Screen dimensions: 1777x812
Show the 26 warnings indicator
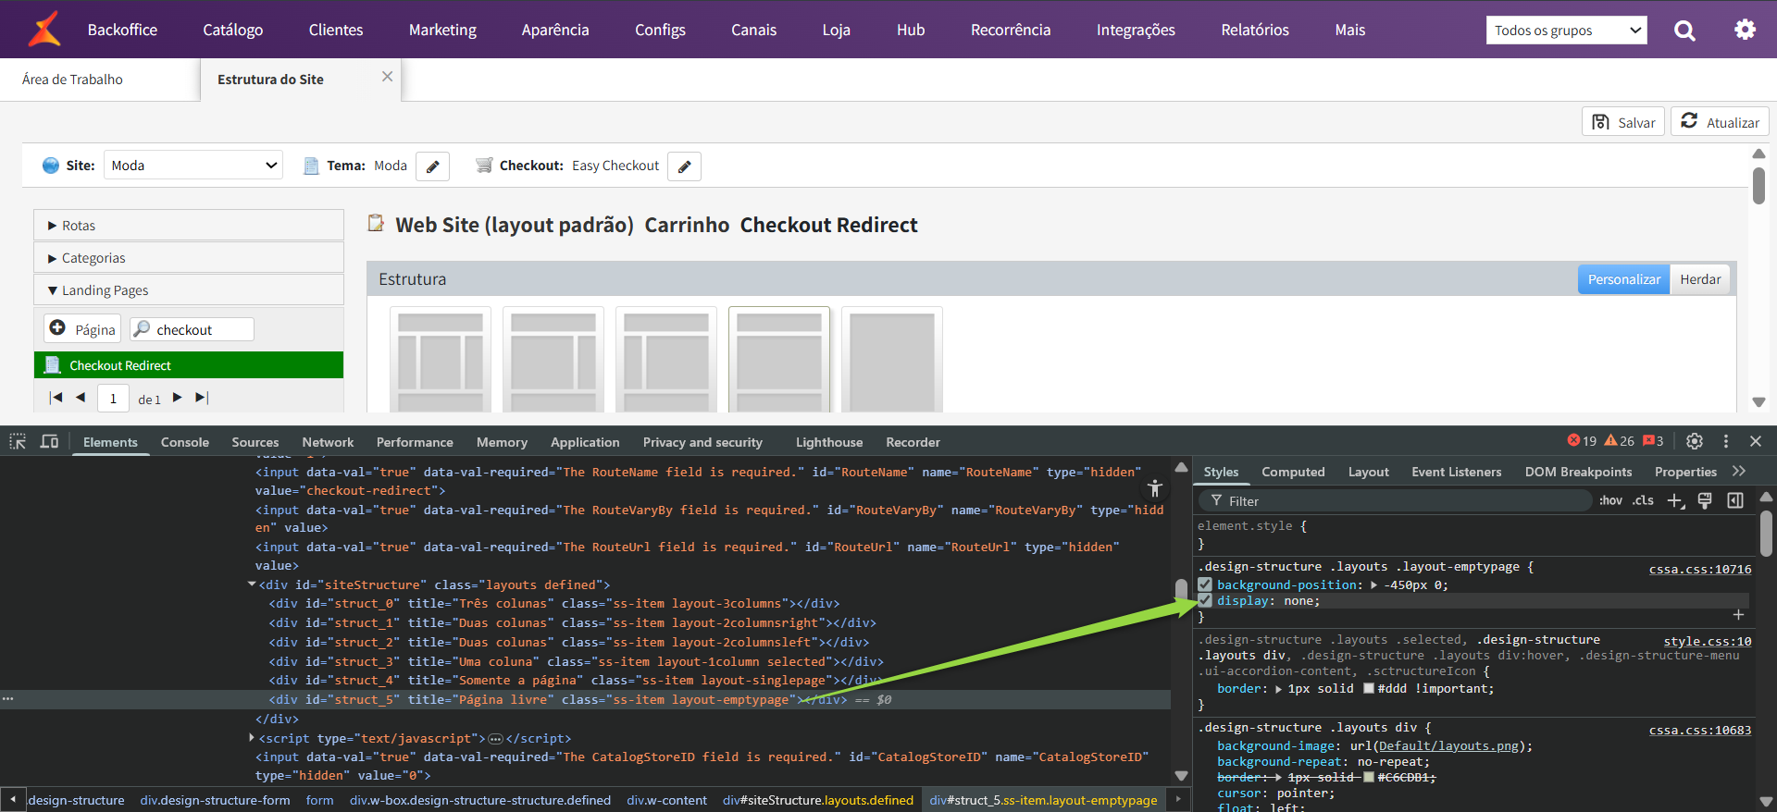click(1620, 441)
